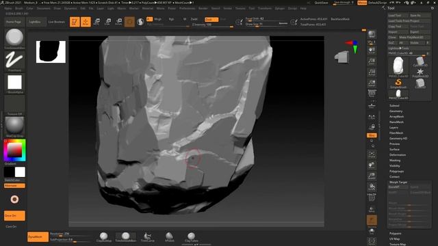438x246 pixels.
Task: Click the Rotate view icon
Action: [x=372, y=187]
